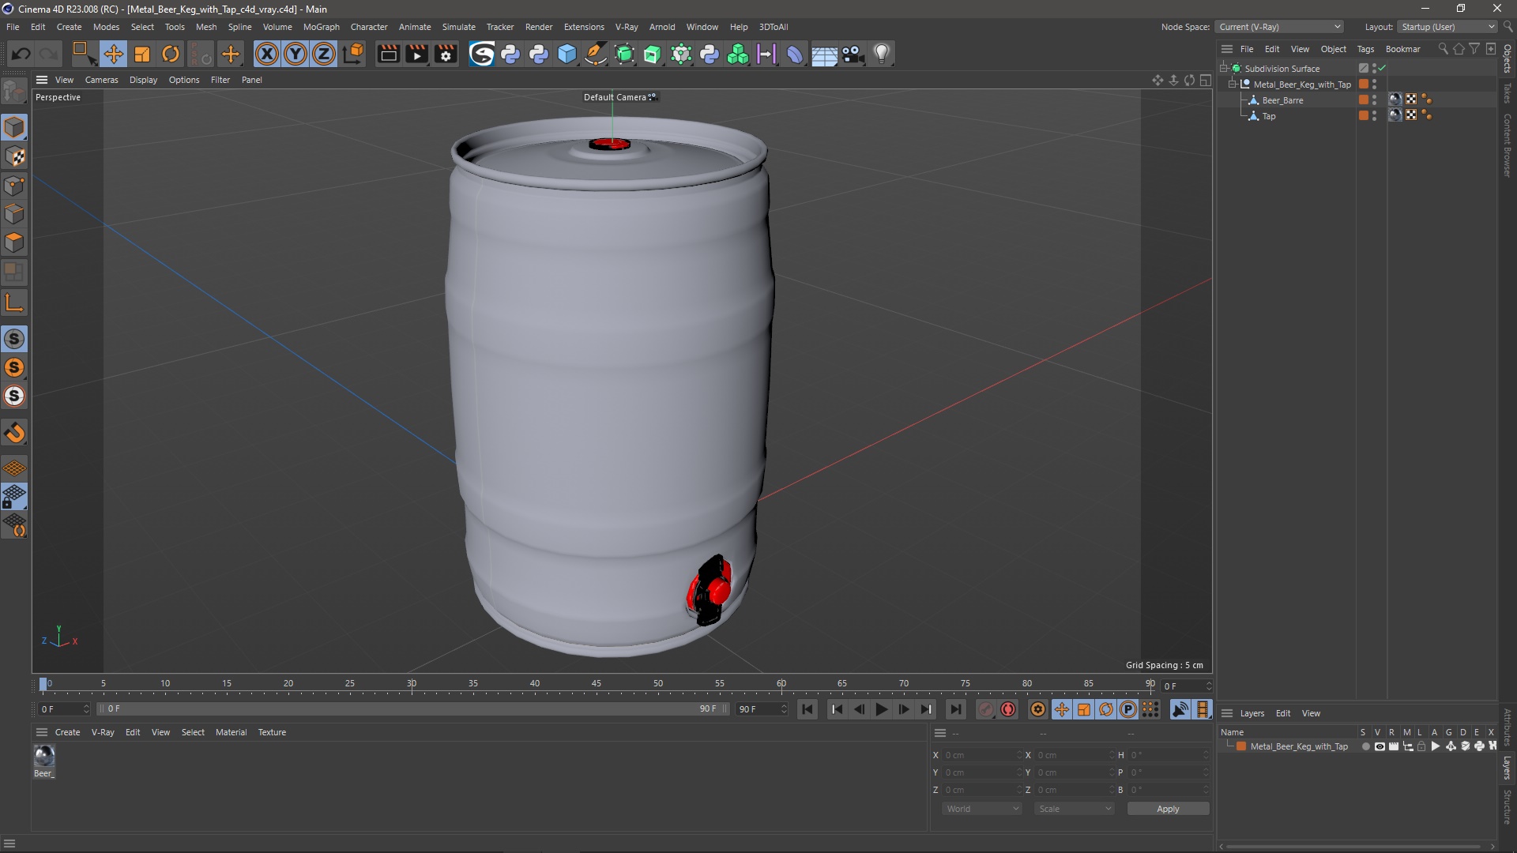
Task: Add a Cube primitive object
Action: (x=567, y=54)
